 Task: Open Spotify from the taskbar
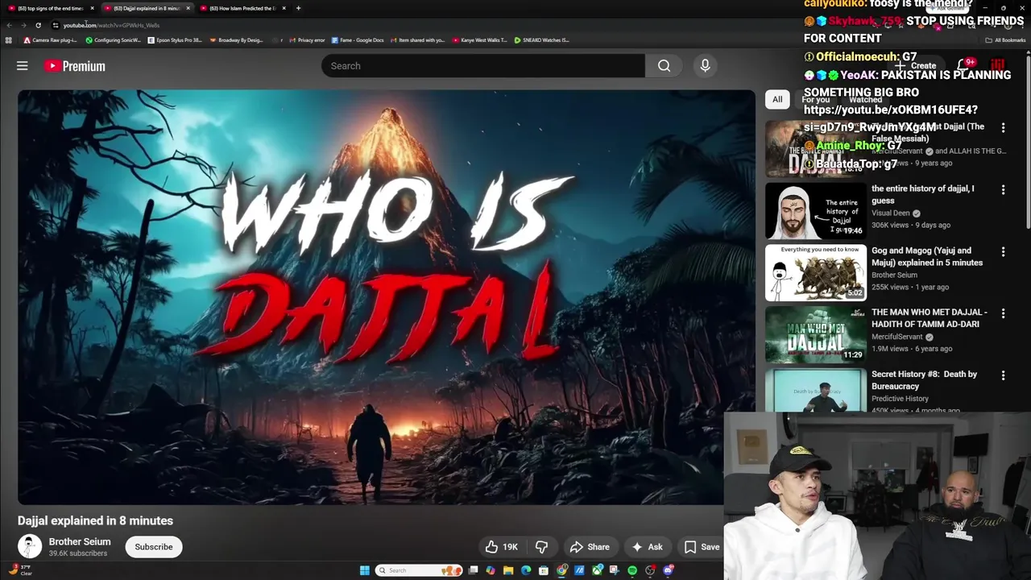tap(632, 570)
